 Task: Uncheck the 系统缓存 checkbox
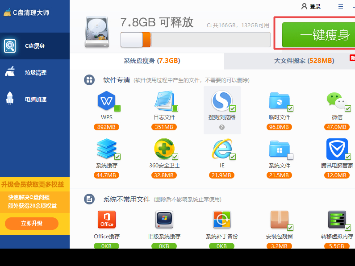[x=117, y=157]
